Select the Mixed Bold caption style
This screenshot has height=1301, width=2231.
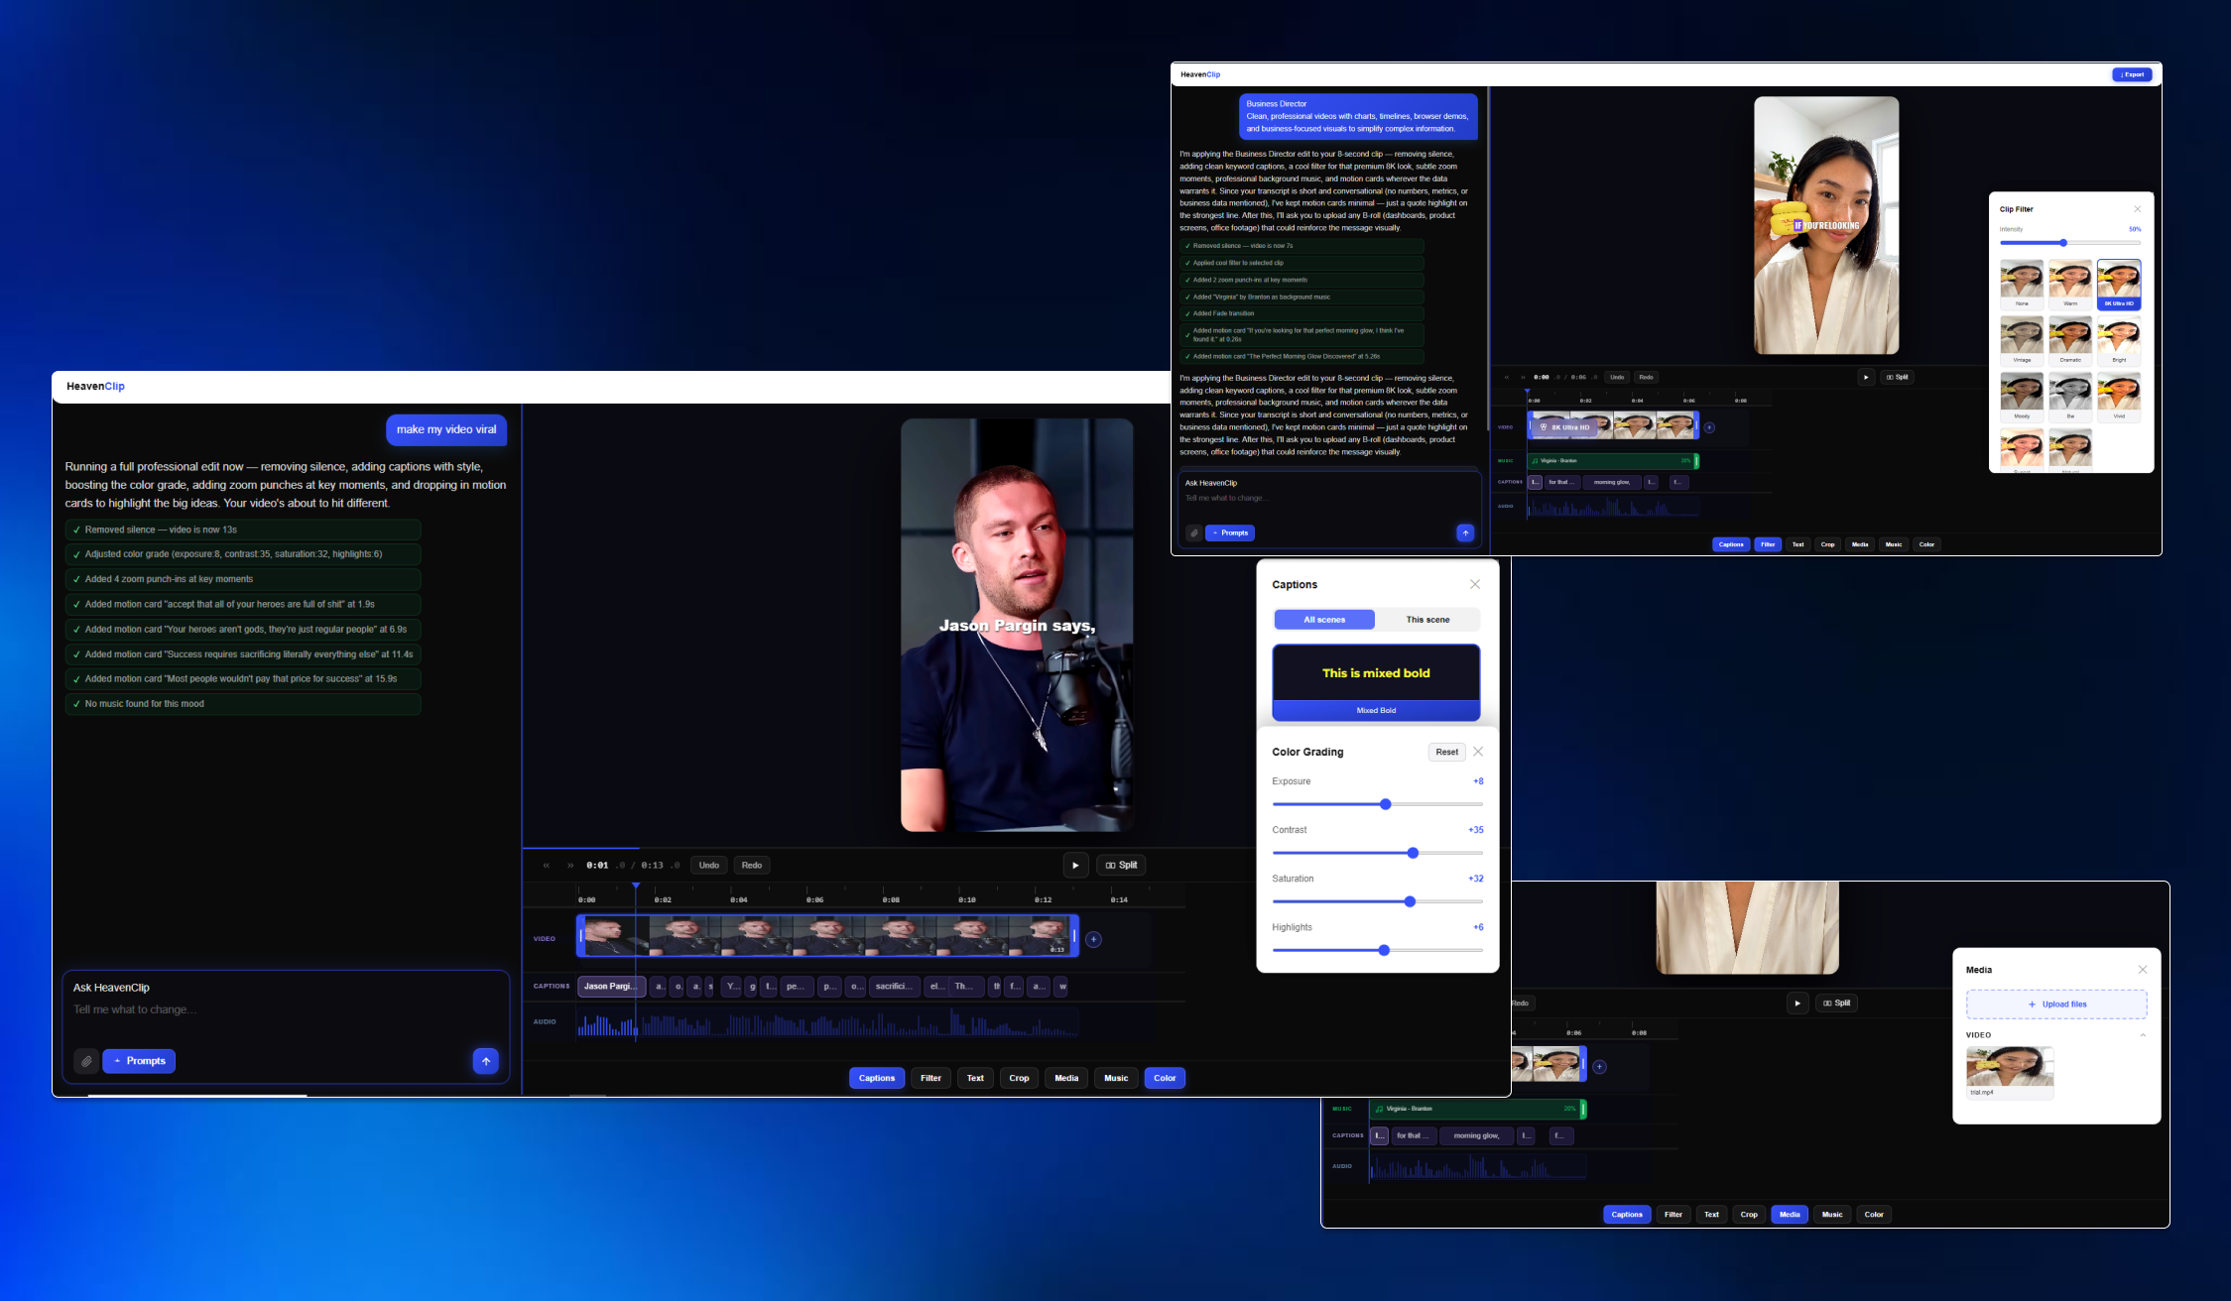point(1376,682)
